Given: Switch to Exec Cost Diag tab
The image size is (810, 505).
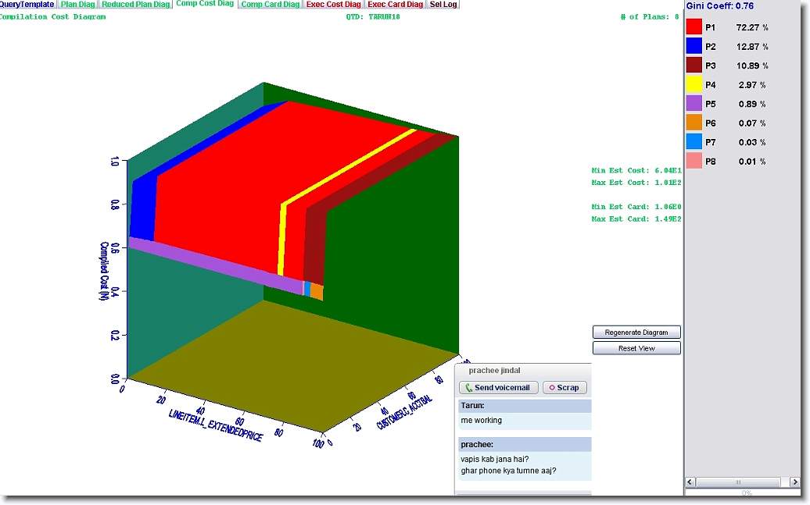Looking at the screenshot, I should tap(333, 5).
